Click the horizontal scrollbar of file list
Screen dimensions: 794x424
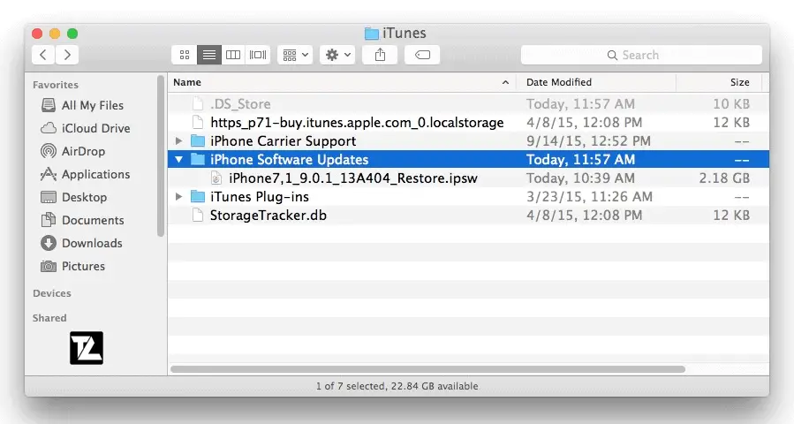(427, 369)
